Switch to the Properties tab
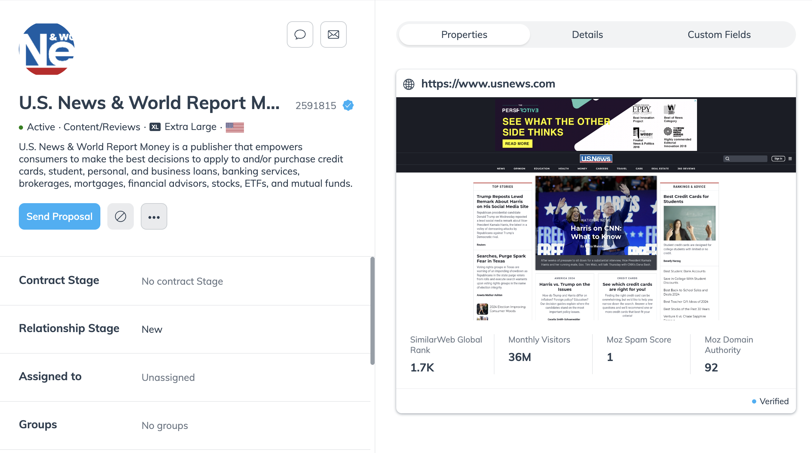Screen dimensions: 812x453 [x=464, y=34]
